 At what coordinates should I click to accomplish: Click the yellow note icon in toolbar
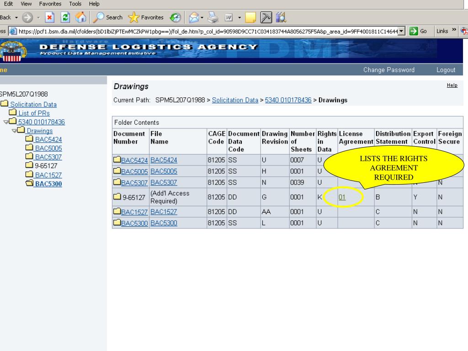tap(250, 17)
